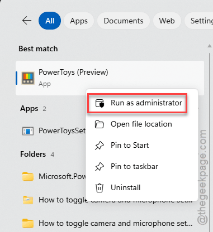Select Pin to Start menu entry
213x232 pixels.
[x=141, y=146]
